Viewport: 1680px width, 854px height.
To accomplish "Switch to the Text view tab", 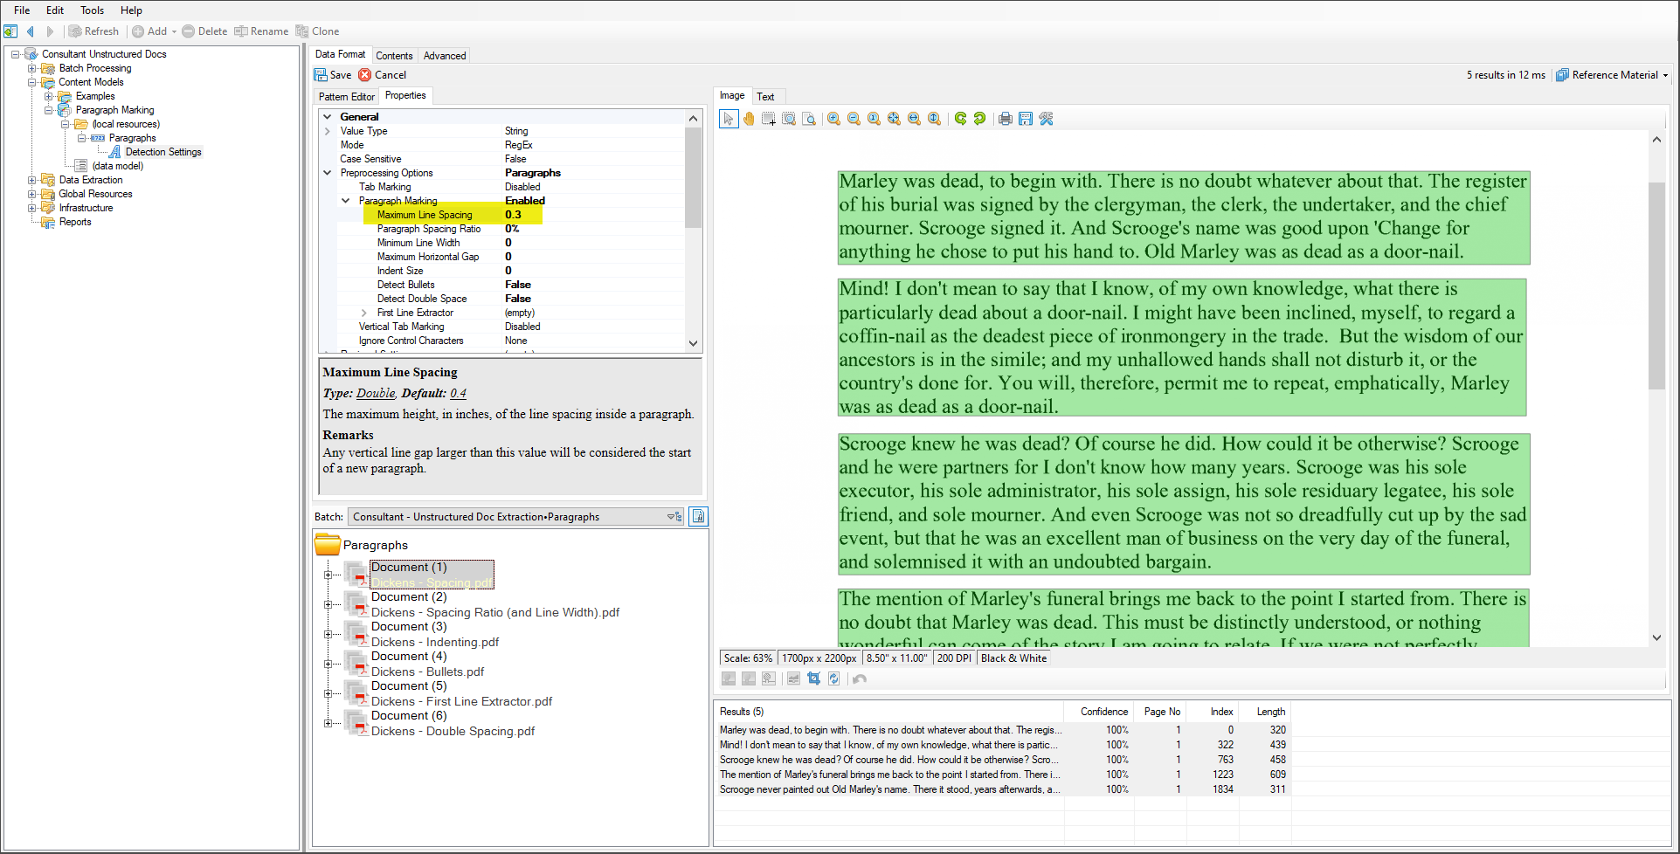I will (765, 97).
